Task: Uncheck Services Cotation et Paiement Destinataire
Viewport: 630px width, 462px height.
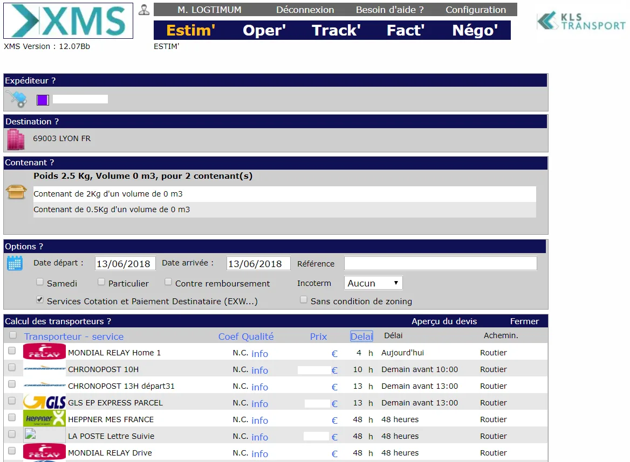Action: click(x=40, y=299)
